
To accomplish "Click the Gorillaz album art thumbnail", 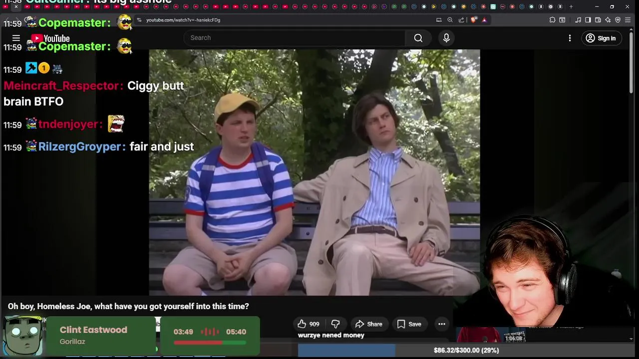I will [22, 337].
